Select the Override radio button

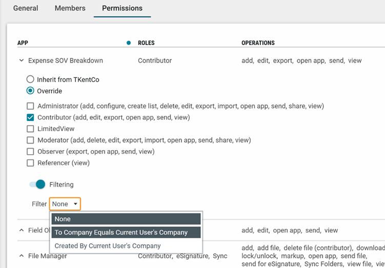point(31,91)
